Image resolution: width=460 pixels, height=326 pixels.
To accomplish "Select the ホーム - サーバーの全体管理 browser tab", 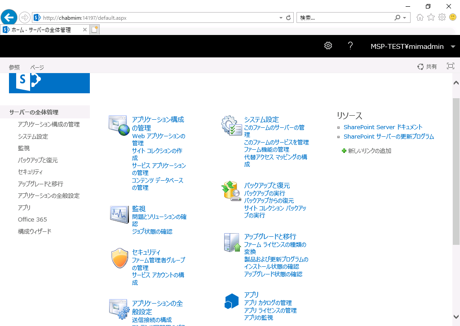I will tap(45, 30).
